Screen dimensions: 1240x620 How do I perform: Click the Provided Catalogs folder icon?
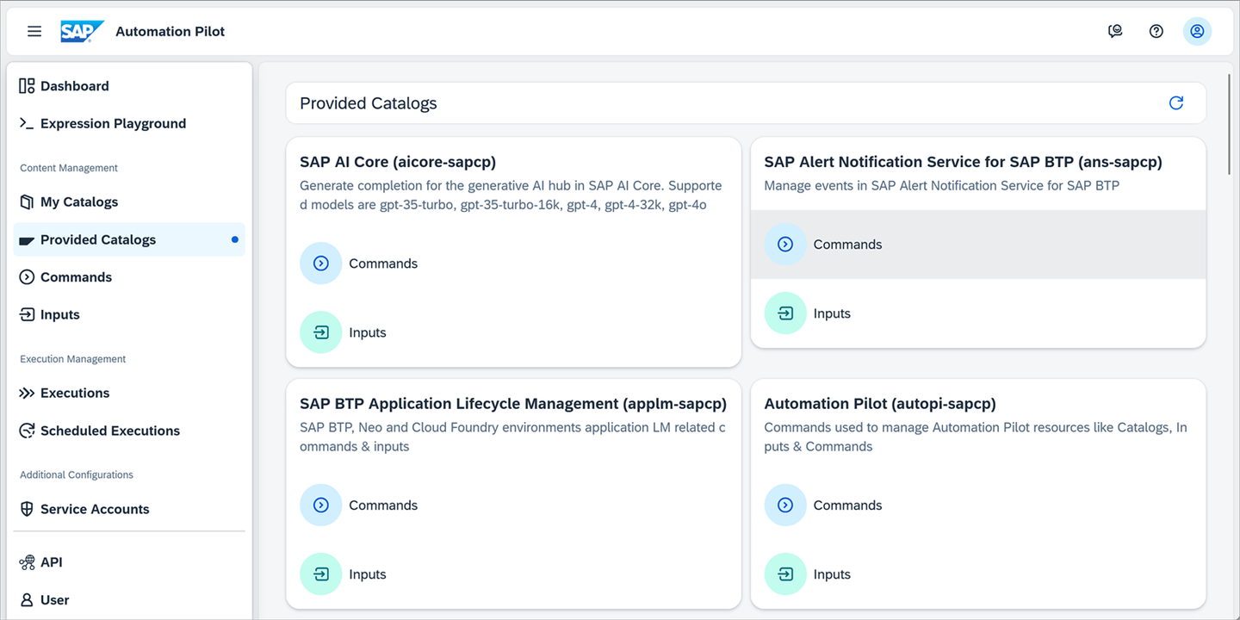pos(27,239)
